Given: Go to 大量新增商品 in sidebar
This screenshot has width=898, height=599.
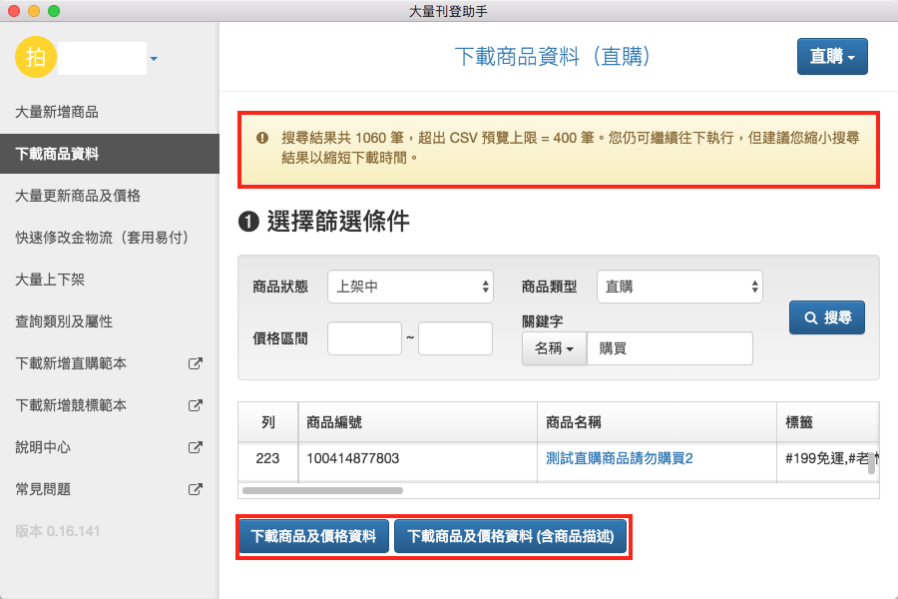Looking at the screenshot, I should [x=57, y=112].
